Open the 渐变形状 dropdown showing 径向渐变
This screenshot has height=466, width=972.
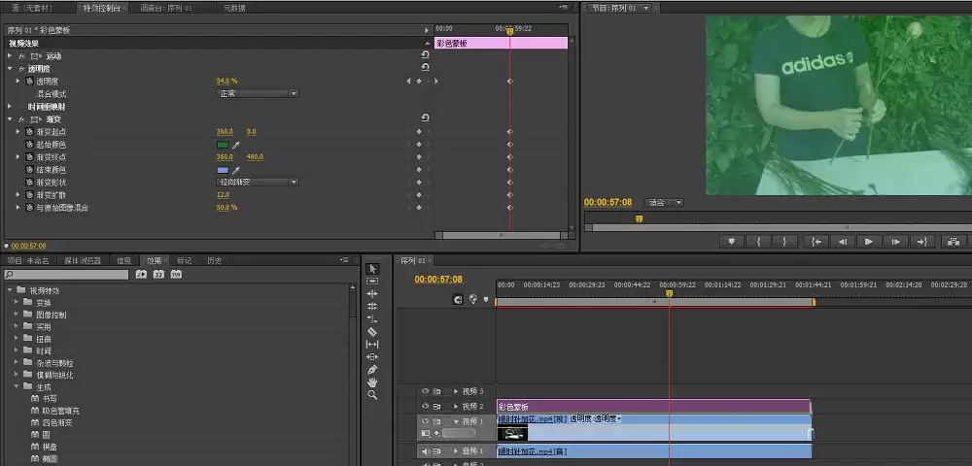258,183
